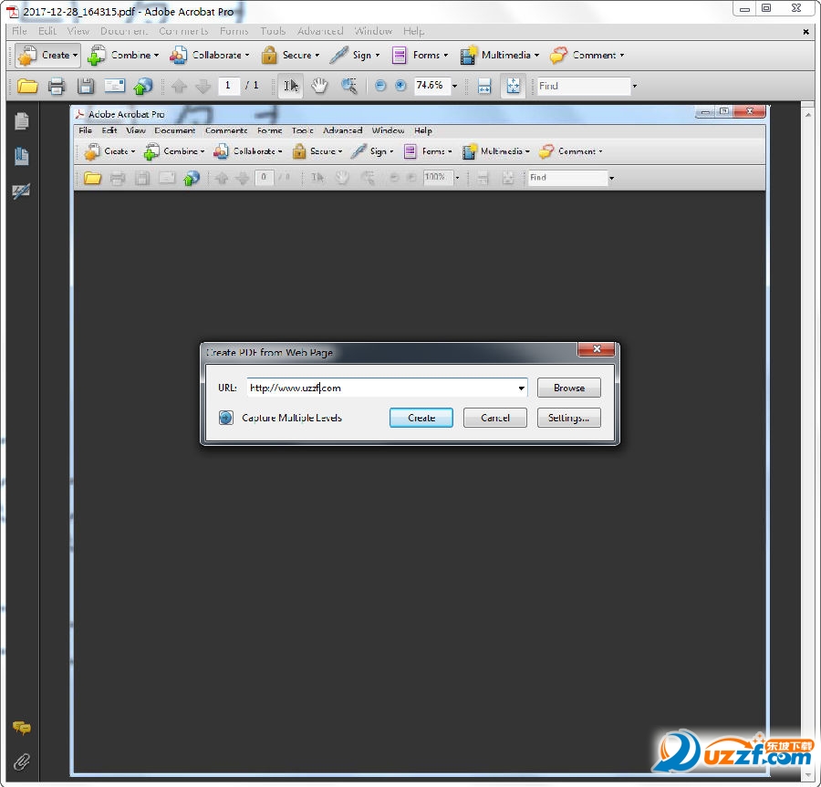Close the Create PDF from Web Page dialog
This screenshot has width=821, height=787.
(597, 349)
